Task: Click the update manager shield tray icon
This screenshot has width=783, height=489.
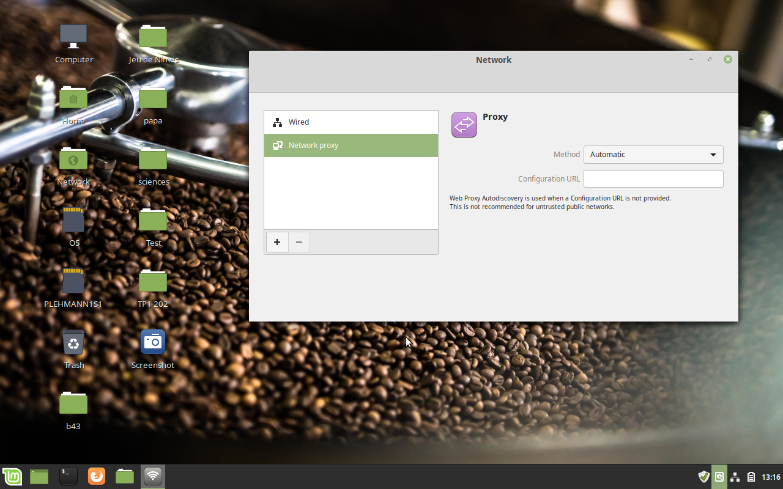Action: click(x=703, y=477)
